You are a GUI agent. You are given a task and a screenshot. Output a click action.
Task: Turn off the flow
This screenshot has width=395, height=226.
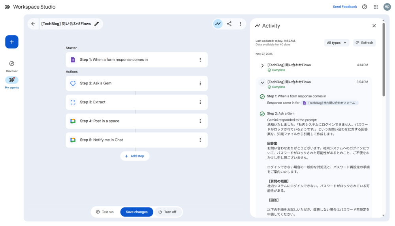tap(167, 212)
